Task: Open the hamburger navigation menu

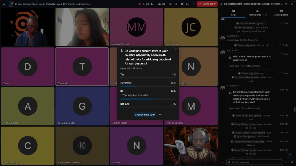Action: [4, 4]
